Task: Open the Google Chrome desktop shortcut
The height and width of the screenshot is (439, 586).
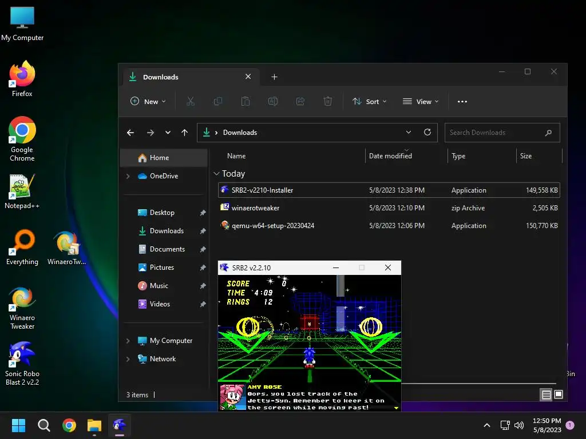Action: (x=22, y=139)
